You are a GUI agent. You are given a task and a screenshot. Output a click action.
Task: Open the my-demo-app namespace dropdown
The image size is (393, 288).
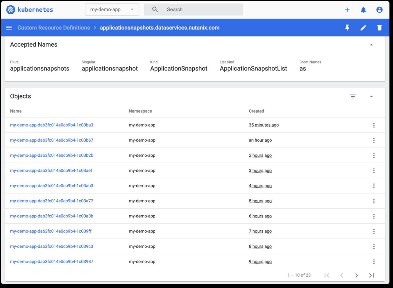point(112,10)
